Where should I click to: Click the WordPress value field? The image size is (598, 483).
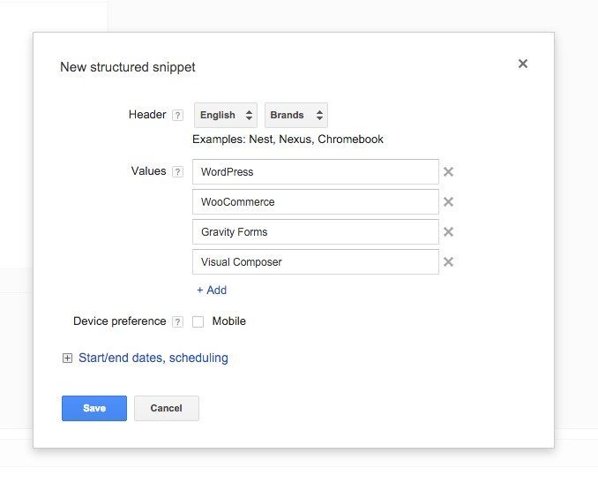click(316, 172)
